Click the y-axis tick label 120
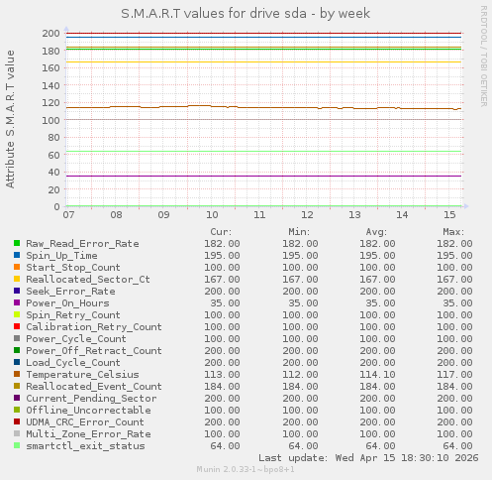This screenshot has height=480, width=492. [50, 103]
